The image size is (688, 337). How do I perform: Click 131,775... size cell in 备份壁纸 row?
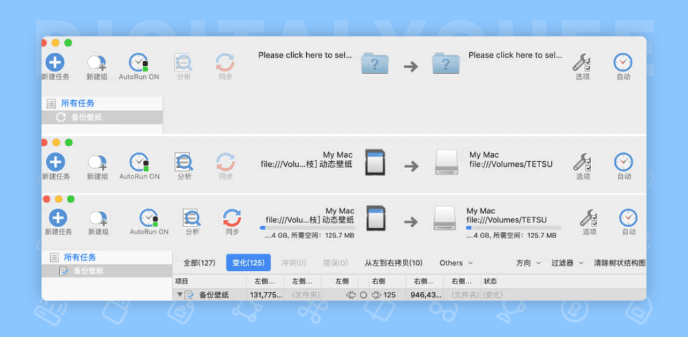(266, 295)
